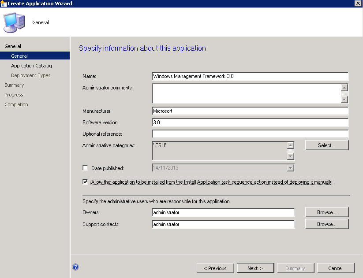Cancel the wizard

pos(336,268)
